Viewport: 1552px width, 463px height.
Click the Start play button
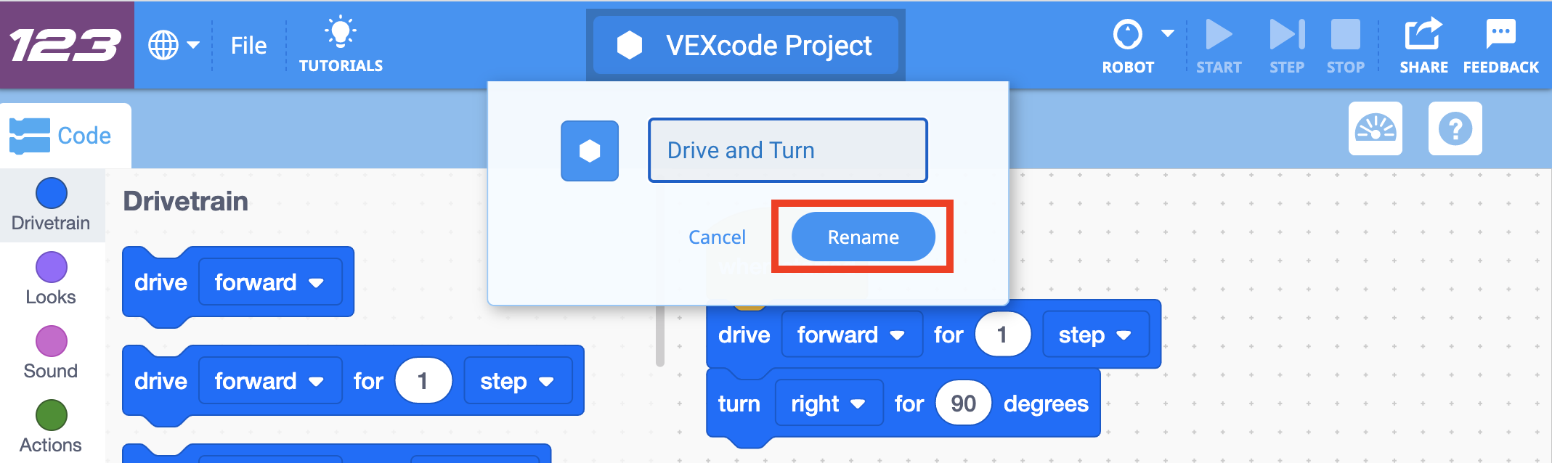tap(1219, 34)
